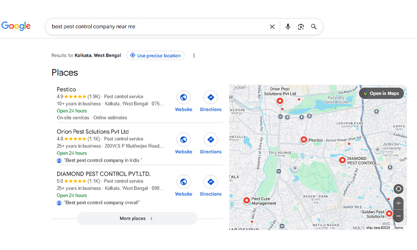
Task: Clear the search query with the X icon
Action: (x=272, y=27)
